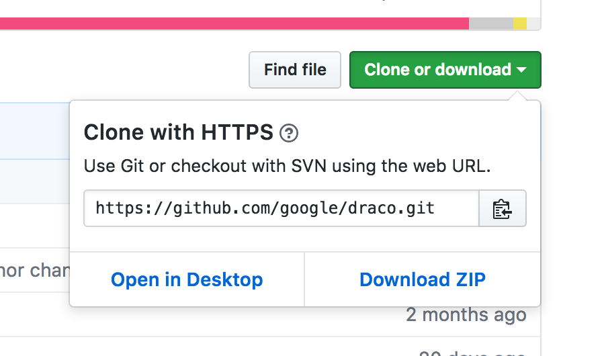Click the Download ZIP link
The width and height of the screenshot is (606, 356).
coord(423,279)
